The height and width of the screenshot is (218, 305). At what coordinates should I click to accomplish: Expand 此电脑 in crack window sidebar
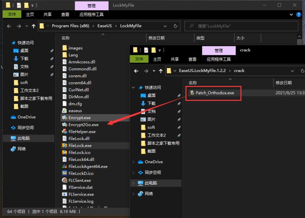tap(133, 183)
